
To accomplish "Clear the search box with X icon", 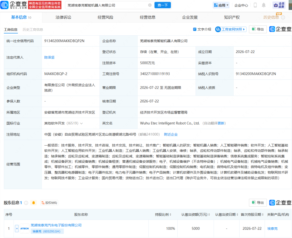I will tap(150, 5).
